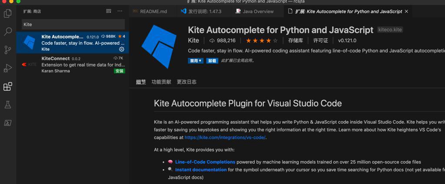
Task: Uninstall Kite with the 卸载 button
Action: tap(212, 61)
